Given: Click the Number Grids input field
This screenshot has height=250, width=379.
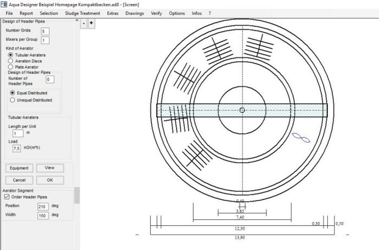Looking at the screenshot, I should (x=44, y=31).
